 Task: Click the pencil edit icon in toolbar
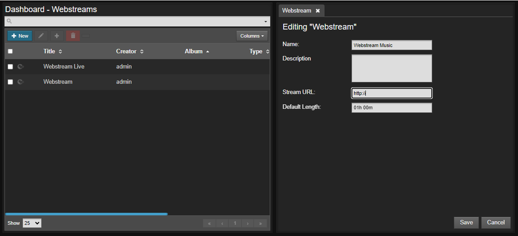(x=41, y=36)
